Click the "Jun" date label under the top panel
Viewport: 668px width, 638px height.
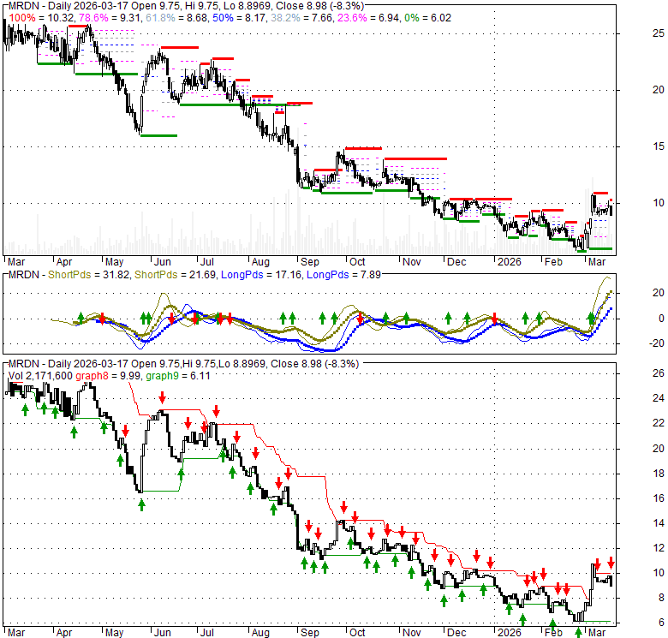pos(163,262)
